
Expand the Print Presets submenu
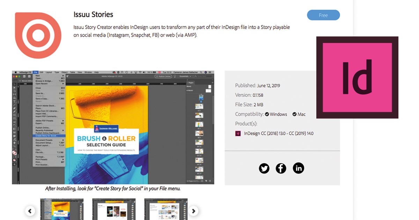tap(49, 160)
